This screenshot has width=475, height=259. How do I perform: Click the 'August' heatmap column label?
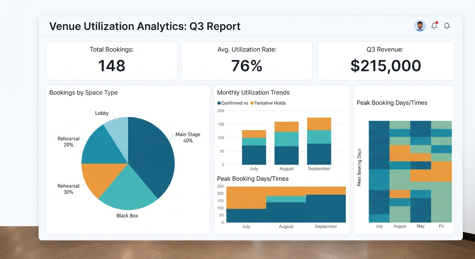[x=400, y=226]
